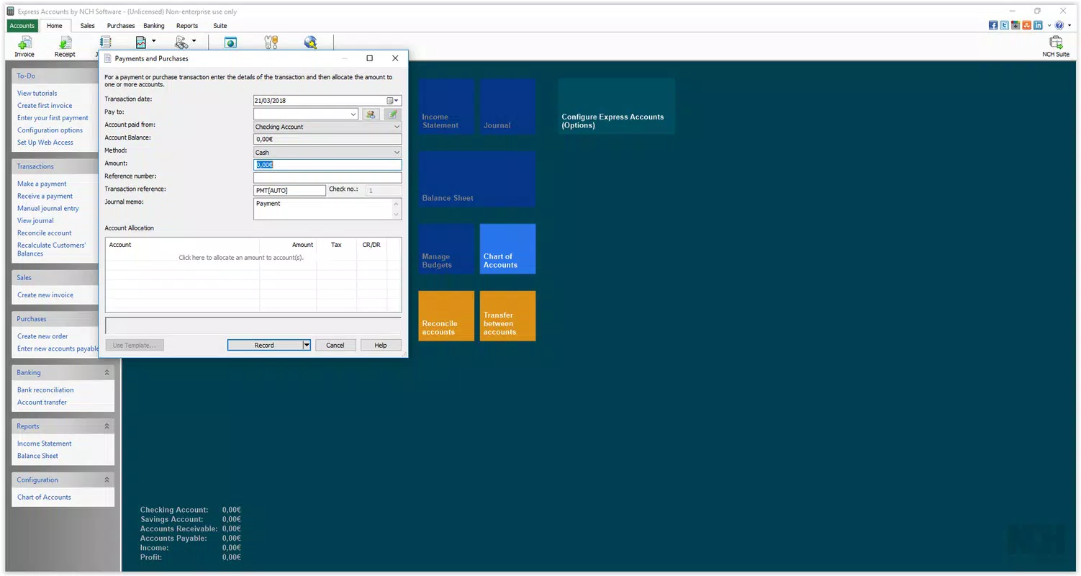The height and width of the screenshot is (576, 1081).
Task: Open the Bank reconciliation link
Action: 45,390
